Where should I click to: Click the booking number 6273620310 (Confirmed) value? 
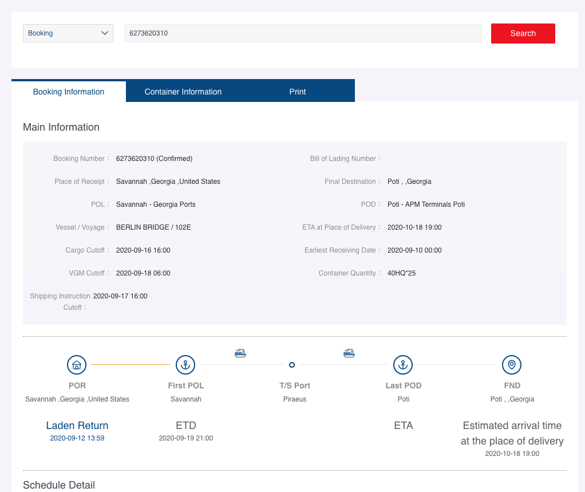click(x=154, y=159)
